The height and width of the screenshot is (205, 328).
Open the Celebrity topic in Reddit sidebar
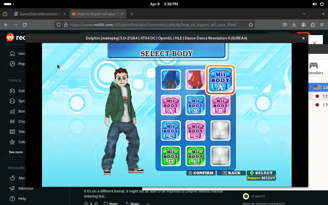point(17,142)
